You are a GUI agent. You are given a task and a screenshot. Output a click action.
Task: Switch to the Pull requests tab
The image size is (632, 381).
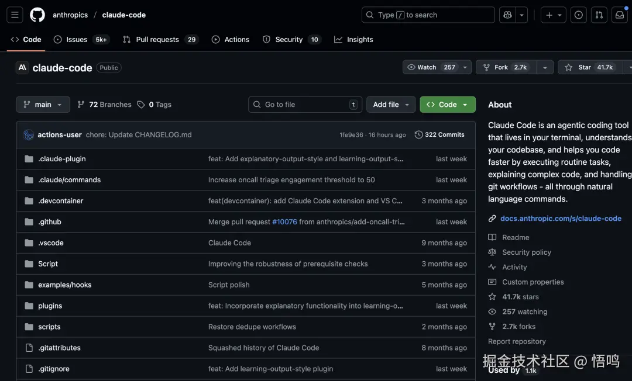coord(160,39)
